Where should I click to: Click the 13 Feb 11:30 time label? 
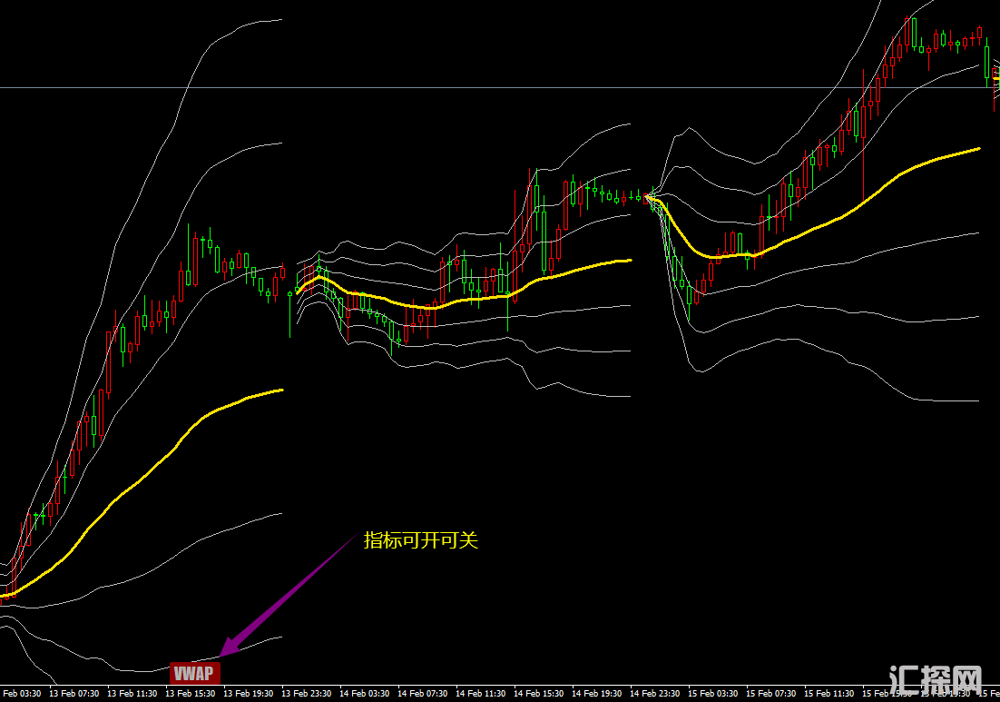(132, 694)
